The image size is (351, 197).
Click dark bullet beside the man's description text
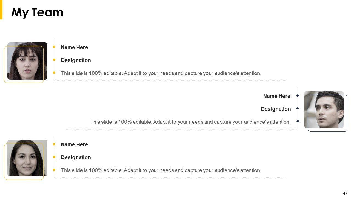click(x=298, y=121)
